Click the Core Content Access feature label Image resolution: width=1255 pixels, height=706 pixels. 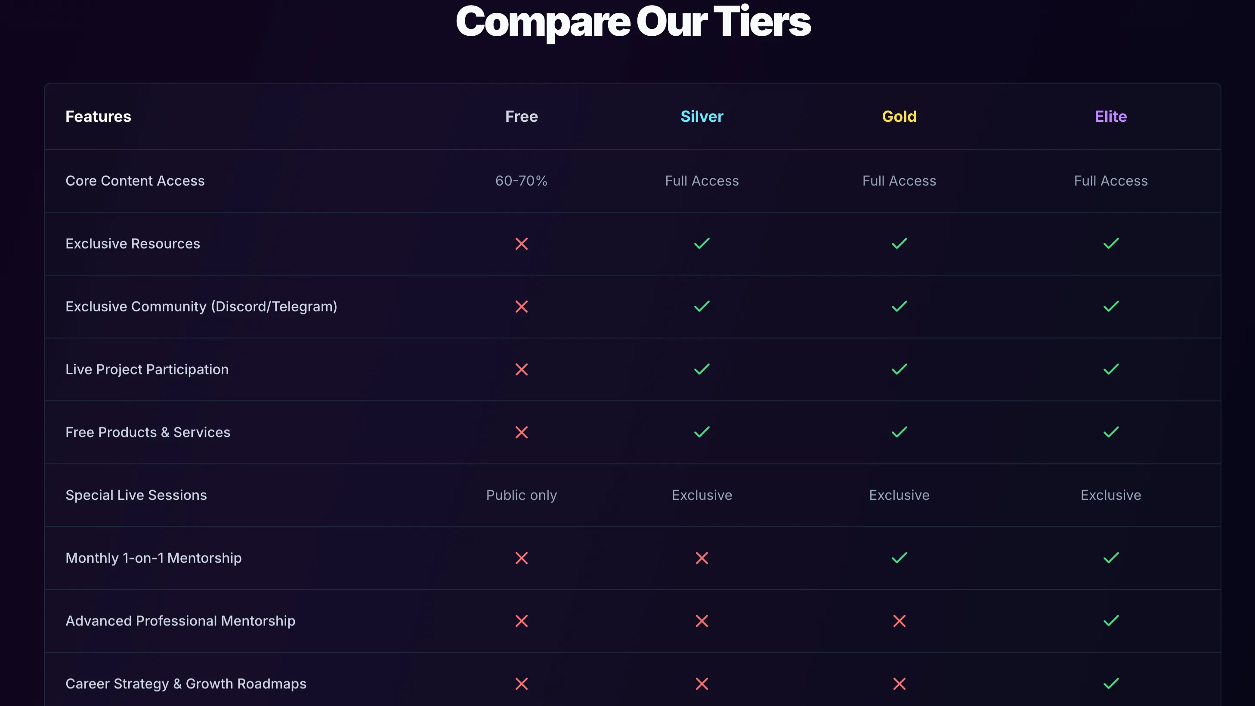135,181
